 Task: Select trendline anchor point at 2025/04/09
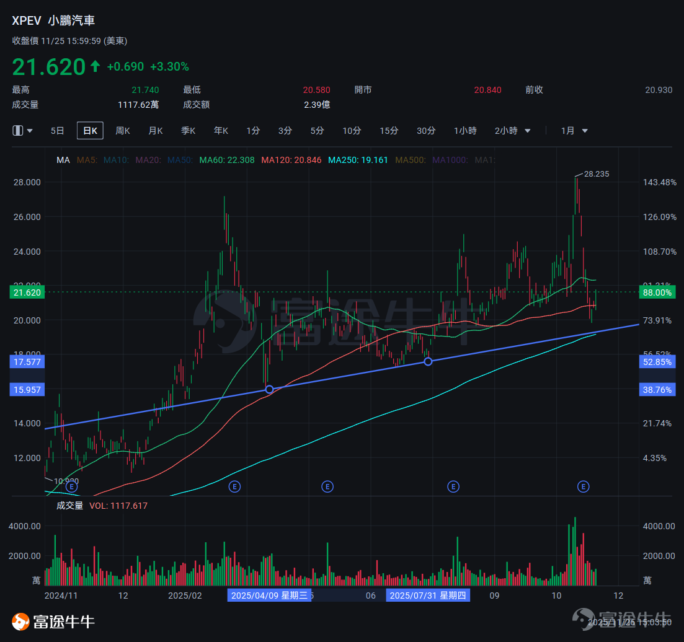(269, 389)
